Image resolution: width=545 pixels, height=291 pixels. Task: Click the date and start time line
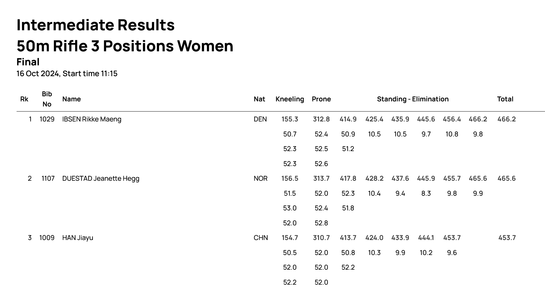67,74
